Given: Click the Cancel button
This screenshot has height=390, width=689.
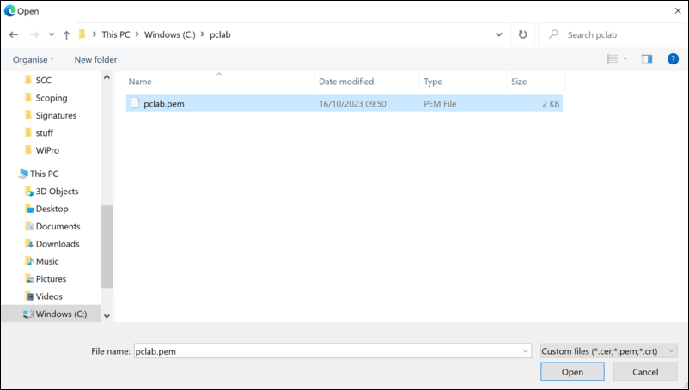Looking at the screenshot, I should [x=644, y=372].
